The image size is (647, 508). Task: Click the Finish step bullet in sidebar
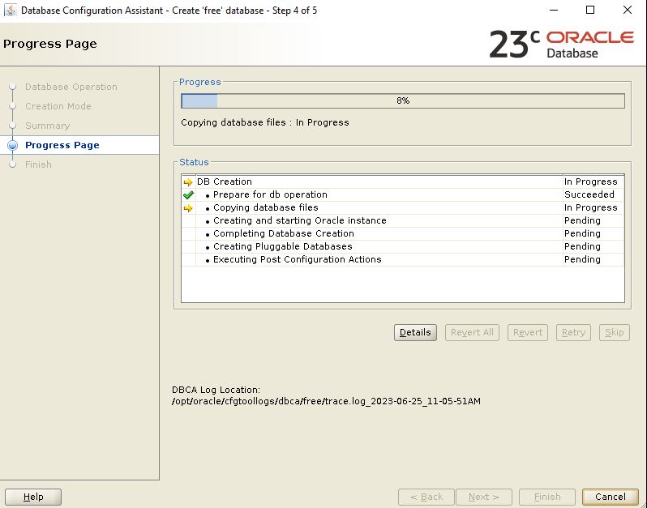point(13,164)
